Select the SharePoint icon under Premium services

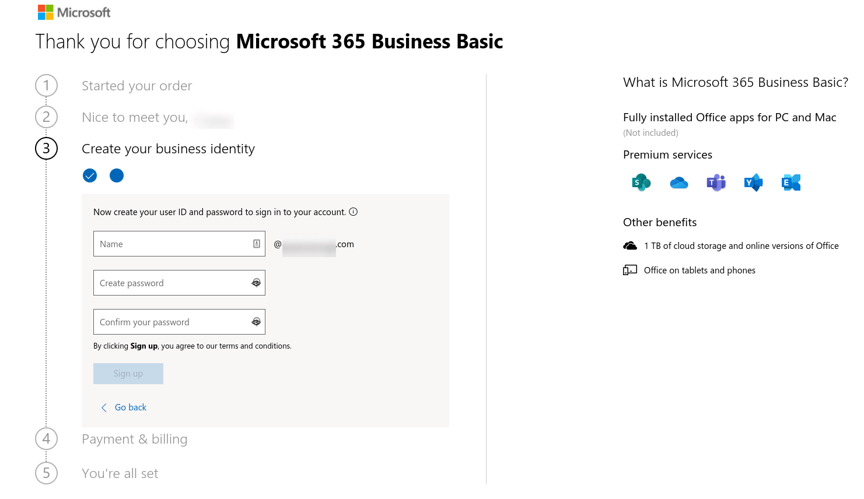(x=641, y=182)
